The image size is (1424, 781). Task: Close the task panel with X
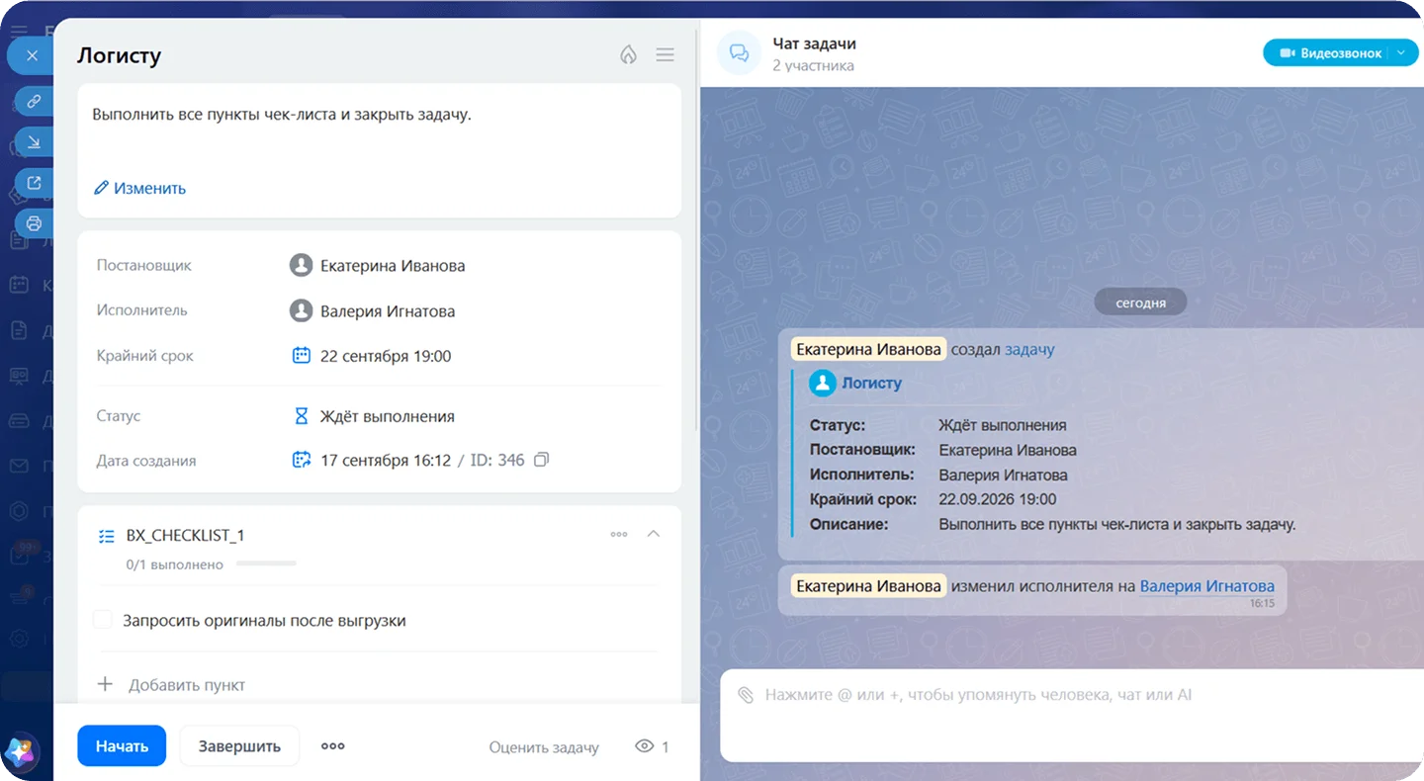pyautogui.click(x=32, y=55)
